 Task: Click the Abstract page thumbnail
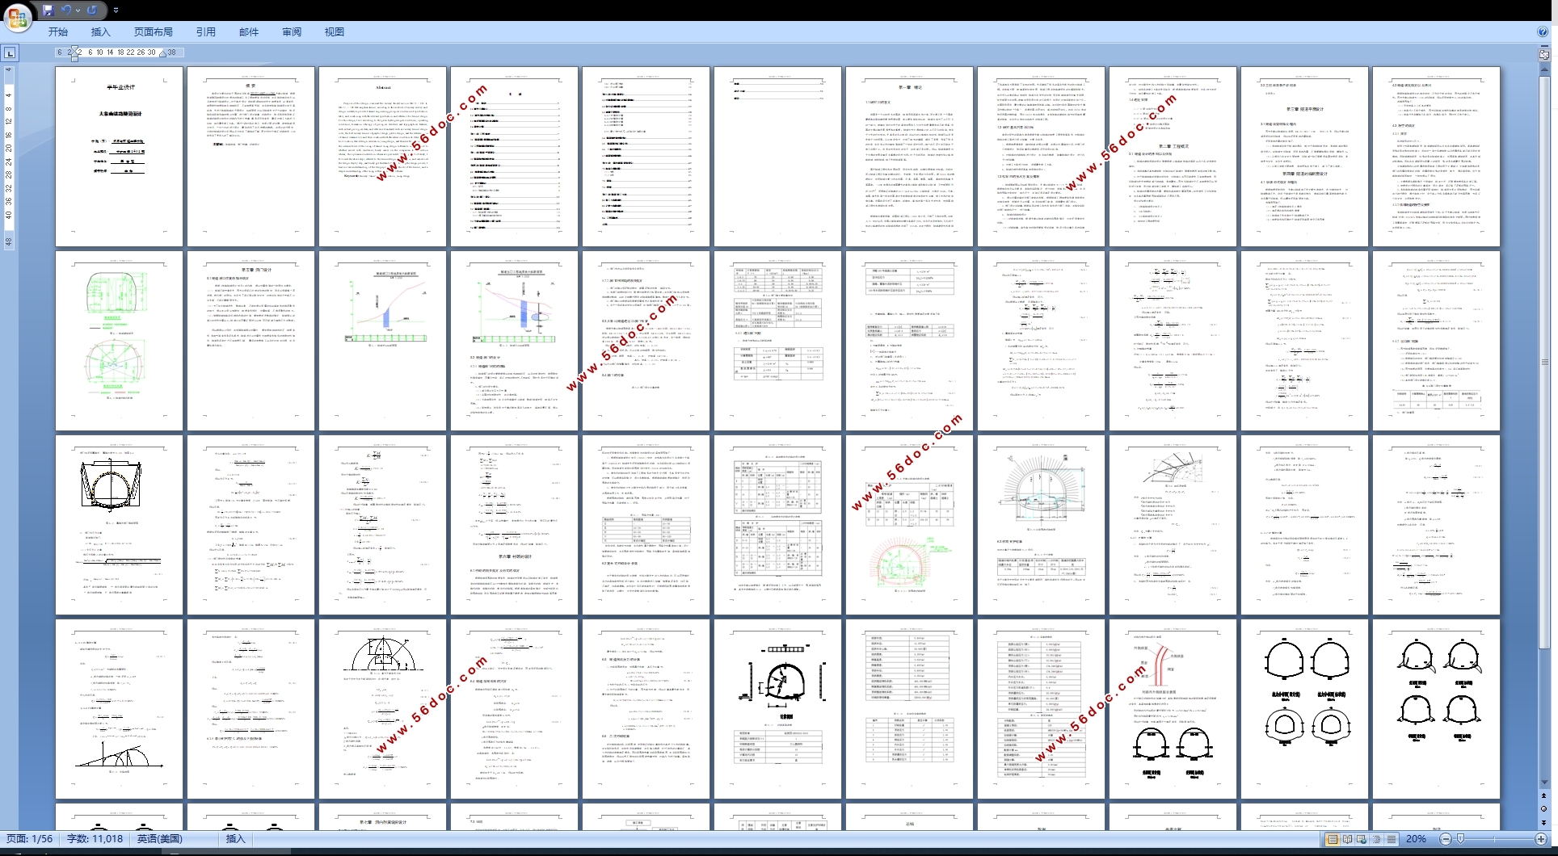click(x=383, y=157)
